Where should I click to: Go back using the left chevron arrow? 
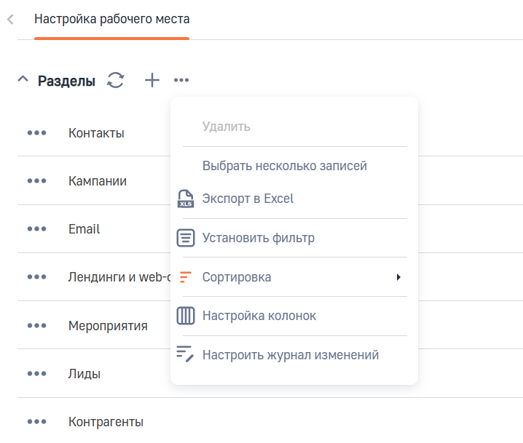(x=10, y=20)
